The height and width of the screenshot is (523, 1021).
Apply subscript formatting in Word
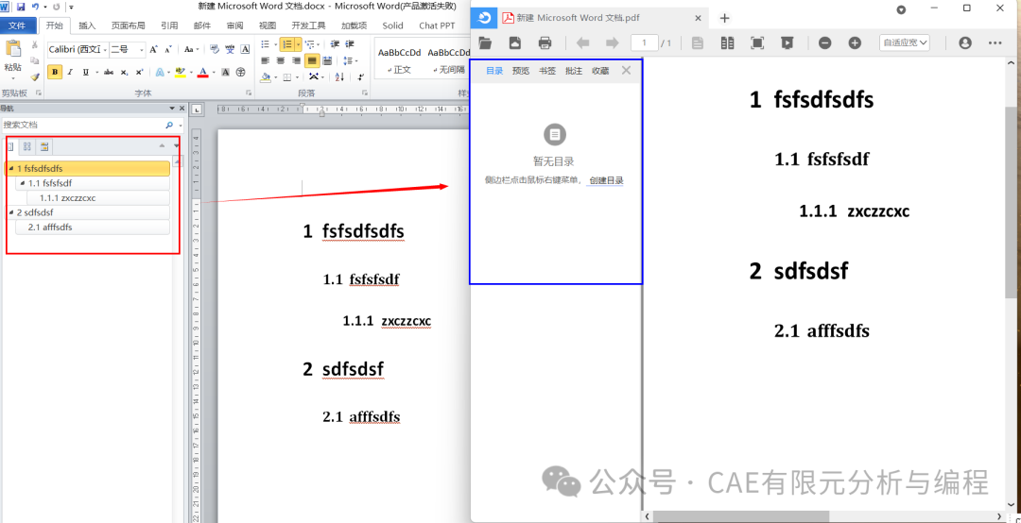pyautogui.click(x=125, y=72)
